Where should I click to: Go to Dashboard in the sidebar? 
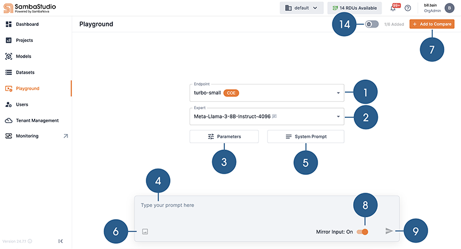pos(27,24)
